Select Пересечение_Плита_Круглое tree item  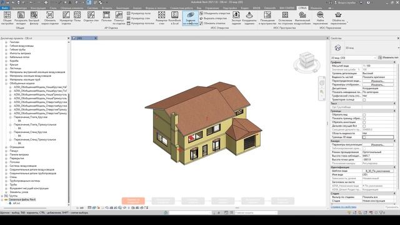pyautogui.click(x=31, y=117)
